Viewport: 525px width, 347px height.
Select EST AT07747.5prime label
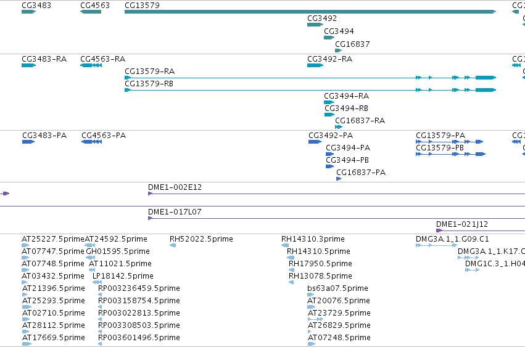point(53,251)
